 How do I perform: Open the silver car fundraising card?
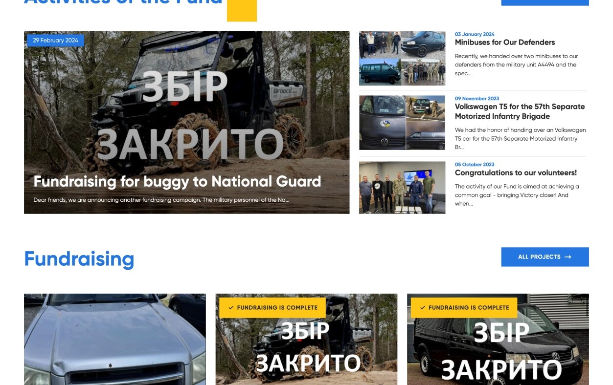pyautogui.click(x=115, y=339)
